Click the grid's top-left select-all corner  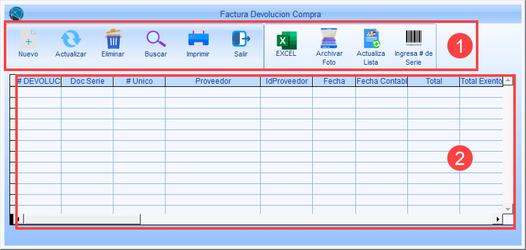tap(13, 81)
